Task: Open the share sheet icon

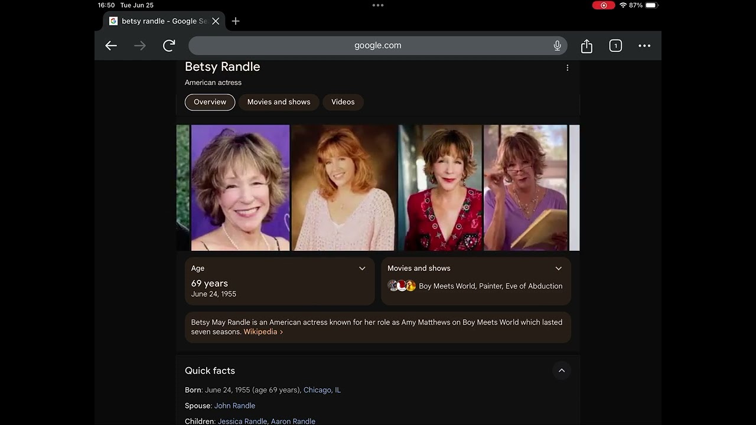Action: (586, 45)
